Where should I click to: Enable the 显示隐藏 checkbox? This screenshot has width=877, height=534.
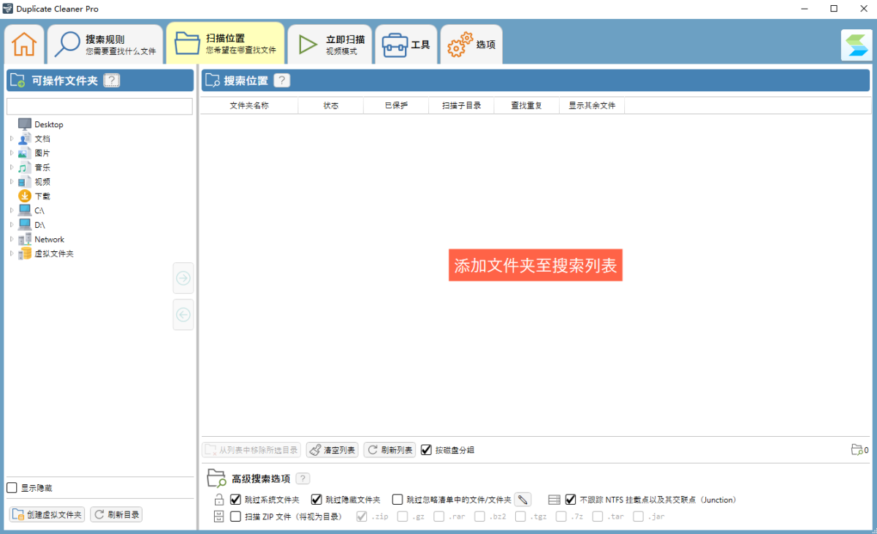click(x=12, y=488)
